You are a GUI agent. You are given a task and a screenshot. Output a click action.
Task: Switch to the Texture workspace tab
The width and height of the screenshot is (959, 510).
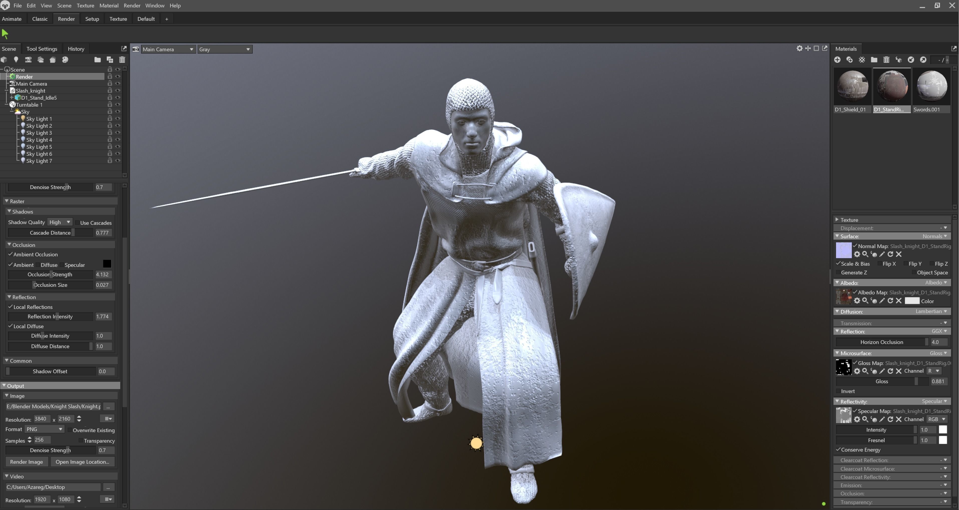click(118, 19)
